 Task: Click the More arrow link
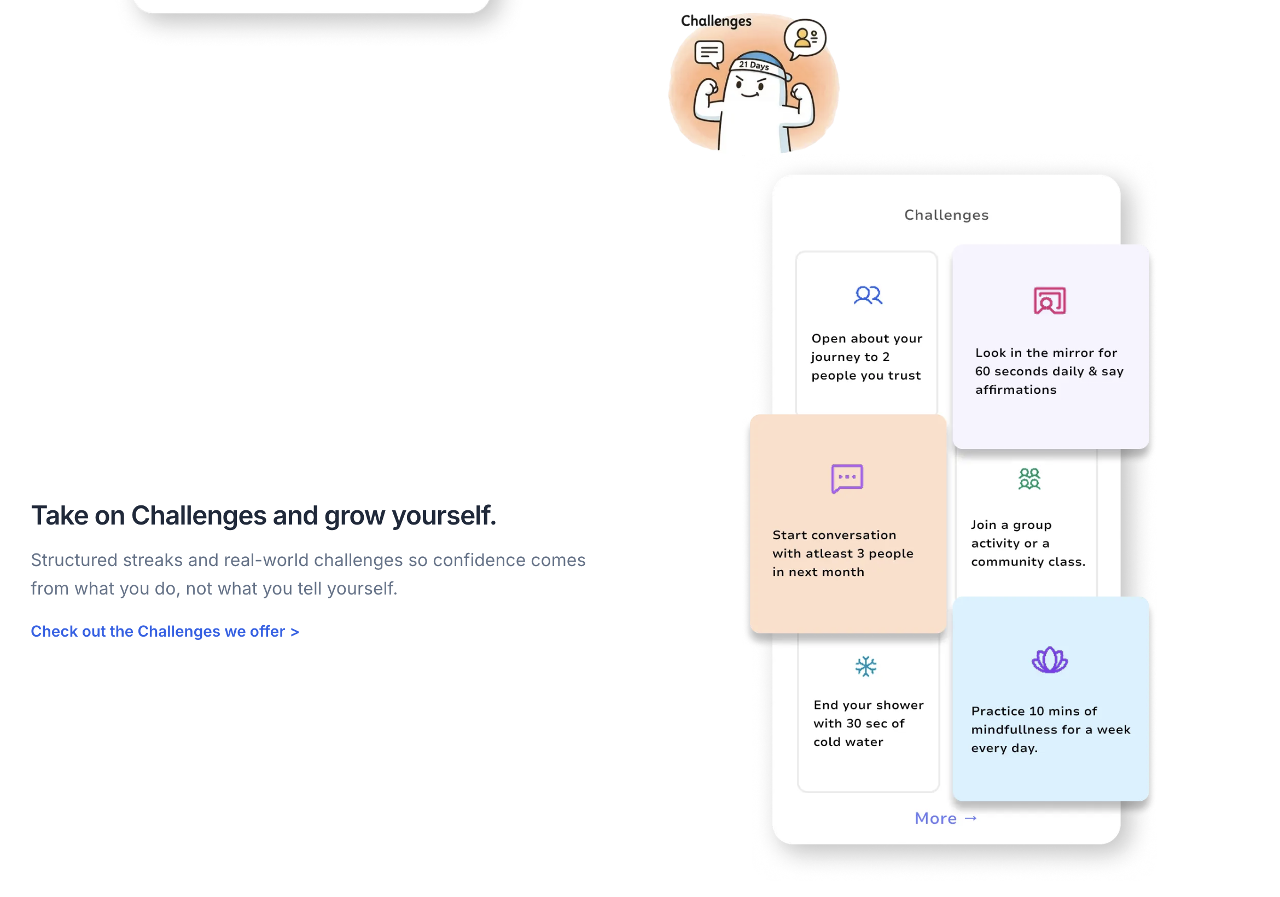pyautogui.click(x=946, y=818)
